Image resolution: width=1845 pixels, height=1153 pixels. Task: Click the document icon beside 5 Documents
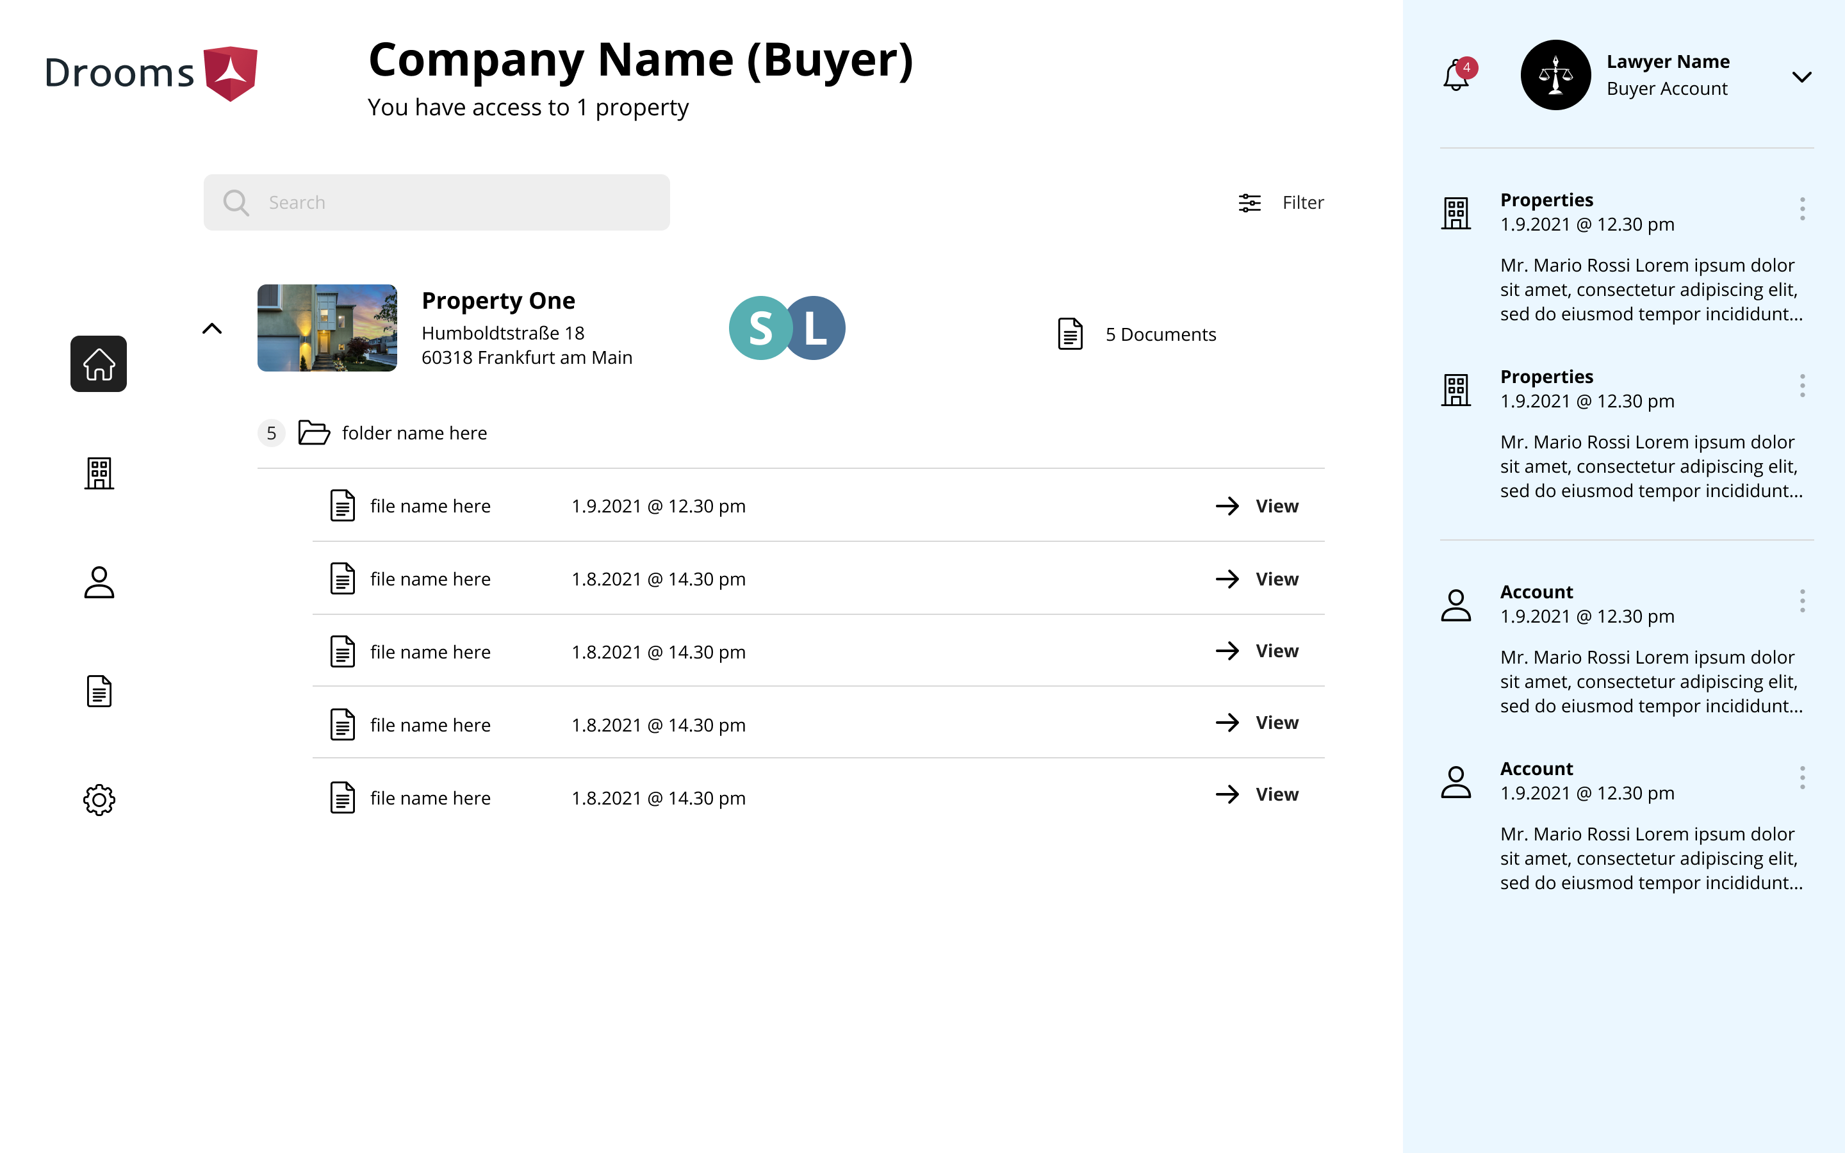coord(1070,334)
